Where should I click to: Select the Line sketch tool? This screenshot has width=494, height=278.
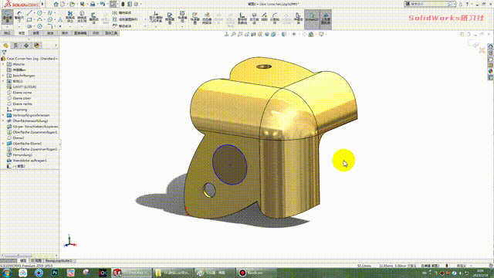[29, 13]
